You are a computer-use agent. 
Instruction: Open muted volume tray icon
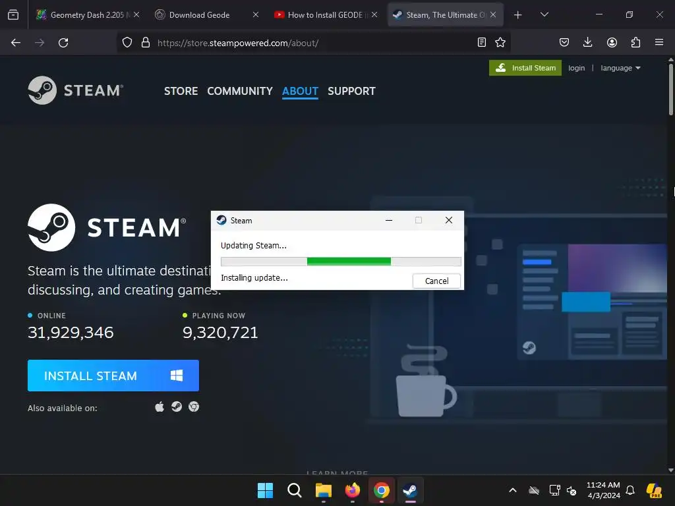pyautogui.click(x=572, y=490)
